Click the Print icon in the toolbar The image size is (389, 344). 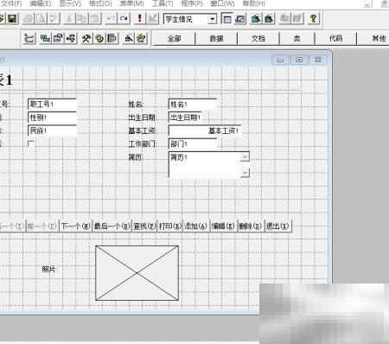(x=28, y=19)
